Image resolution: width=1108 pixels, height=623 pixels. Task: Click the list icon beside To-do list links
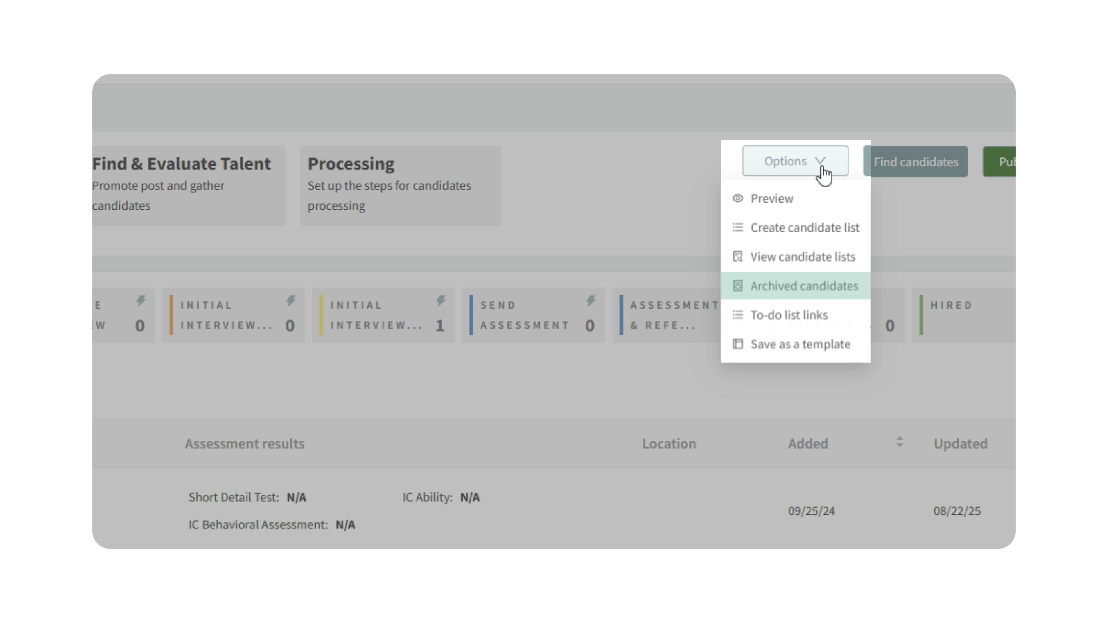coord(738,315)
